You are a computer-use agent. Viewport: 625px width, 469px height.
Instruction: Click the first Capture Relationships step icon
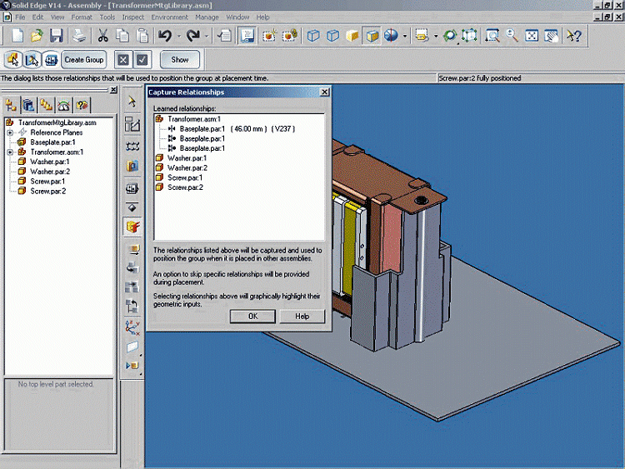(x=13, y=60)
